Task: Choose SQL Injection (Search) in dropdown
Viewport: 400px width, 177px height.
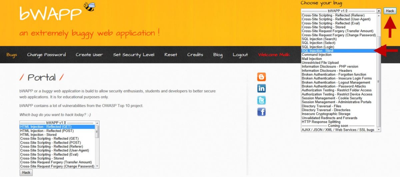Action: pos(338,39)
